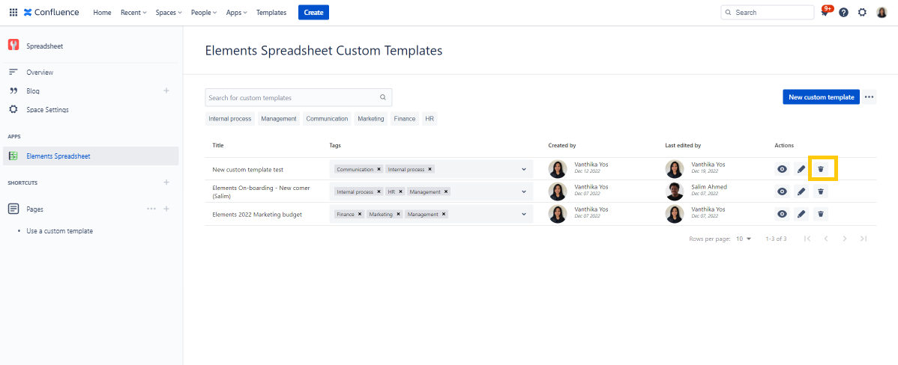Screen dimensions: 898x365
Task: Remove Communication tag from first template
Action: (x=379, y=169)
